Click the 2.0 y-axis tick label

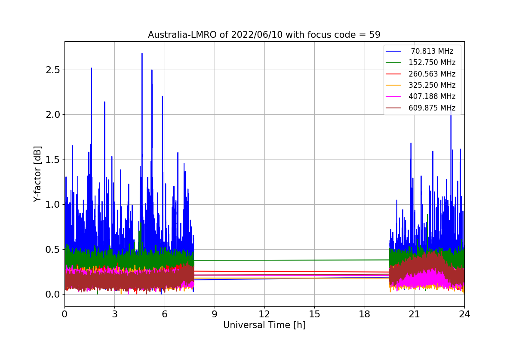[x=53, y=114]
